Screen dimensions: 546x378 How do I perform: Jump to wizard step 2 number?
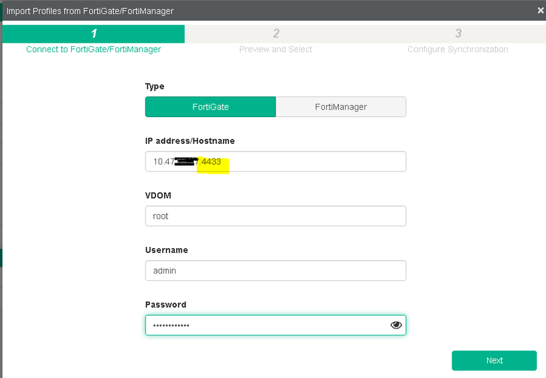[x=276, y=33]
